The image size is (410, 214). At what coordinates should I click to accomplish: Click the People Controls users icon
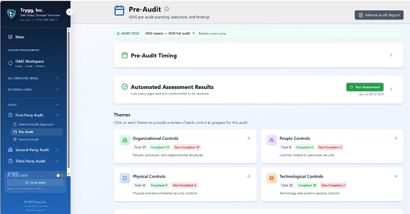pos(271,140)
